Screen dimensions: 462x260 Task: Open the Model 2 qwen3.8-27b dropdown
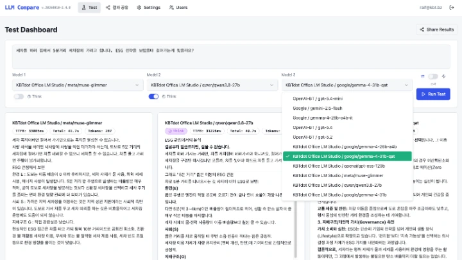(x=212, y=85)
